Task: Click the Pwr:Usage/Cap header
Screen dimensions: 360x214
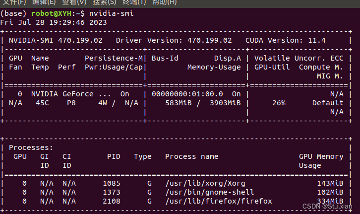Action: click(114, 67)
